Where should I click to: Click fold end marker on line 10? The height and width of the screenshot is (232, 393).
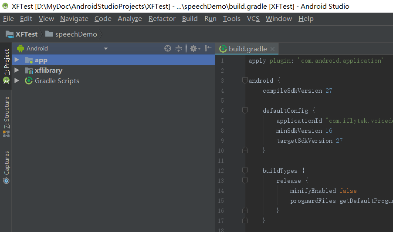tap(245, 150)
